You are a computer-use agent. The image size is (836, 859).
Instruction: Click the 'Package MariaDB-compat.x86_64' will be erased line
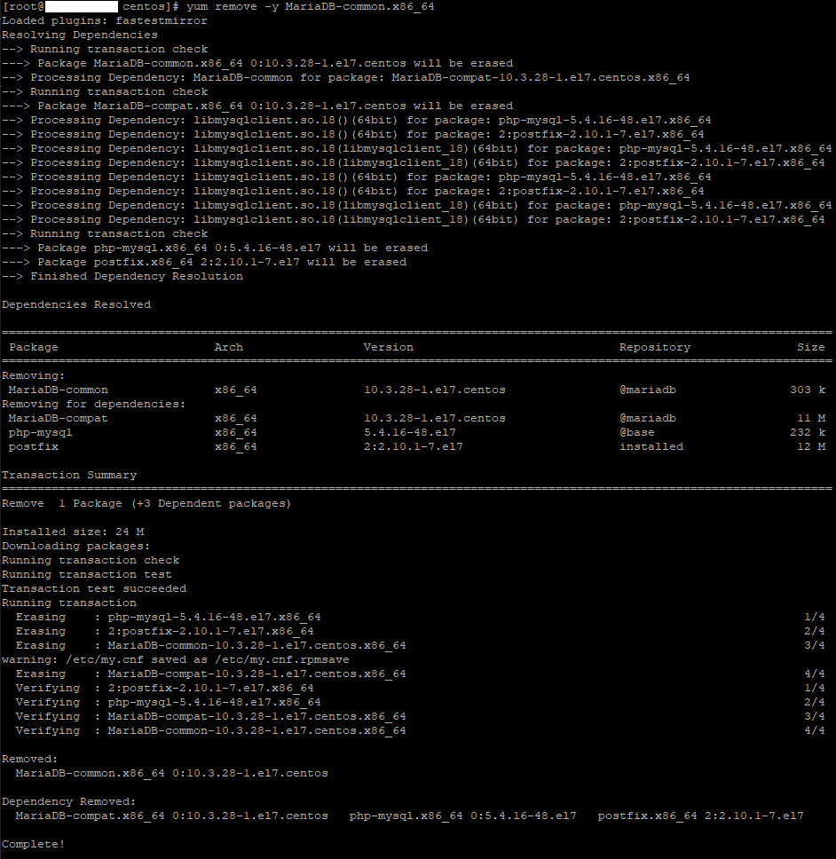257,106
